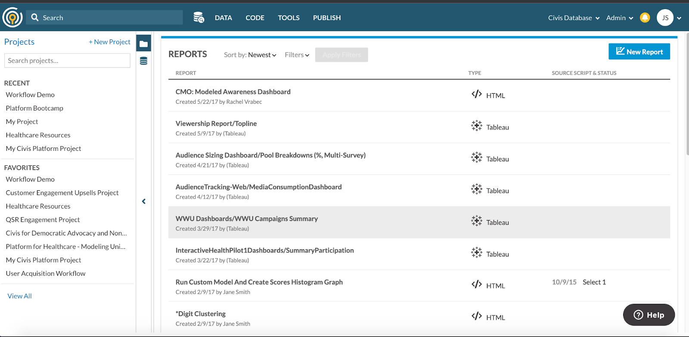Viewport: 689px width, 337px height.
Task: Click HTML icon for Digit Clustering row
Action: point(476,316)
